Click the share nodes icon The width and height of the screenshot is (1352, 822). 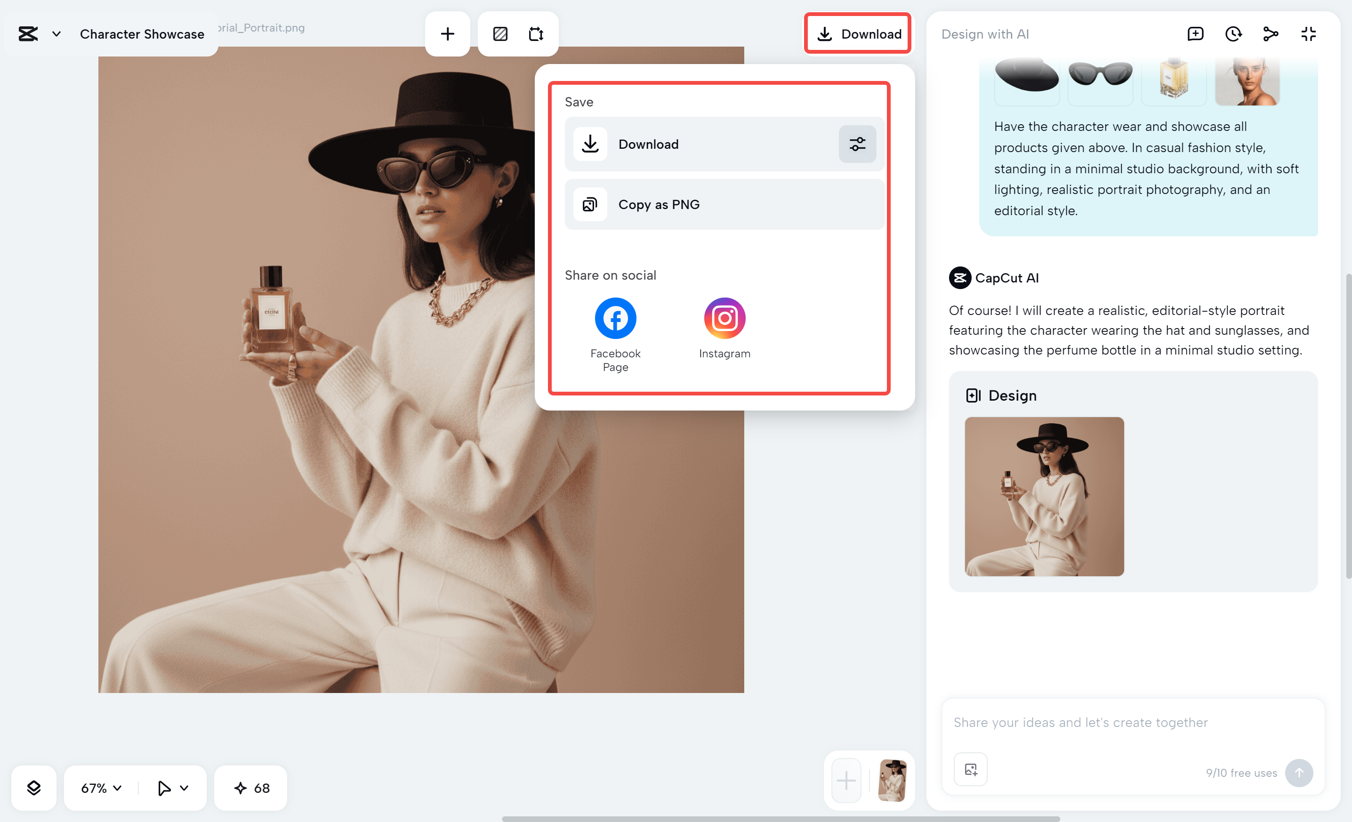point(1271,34)
